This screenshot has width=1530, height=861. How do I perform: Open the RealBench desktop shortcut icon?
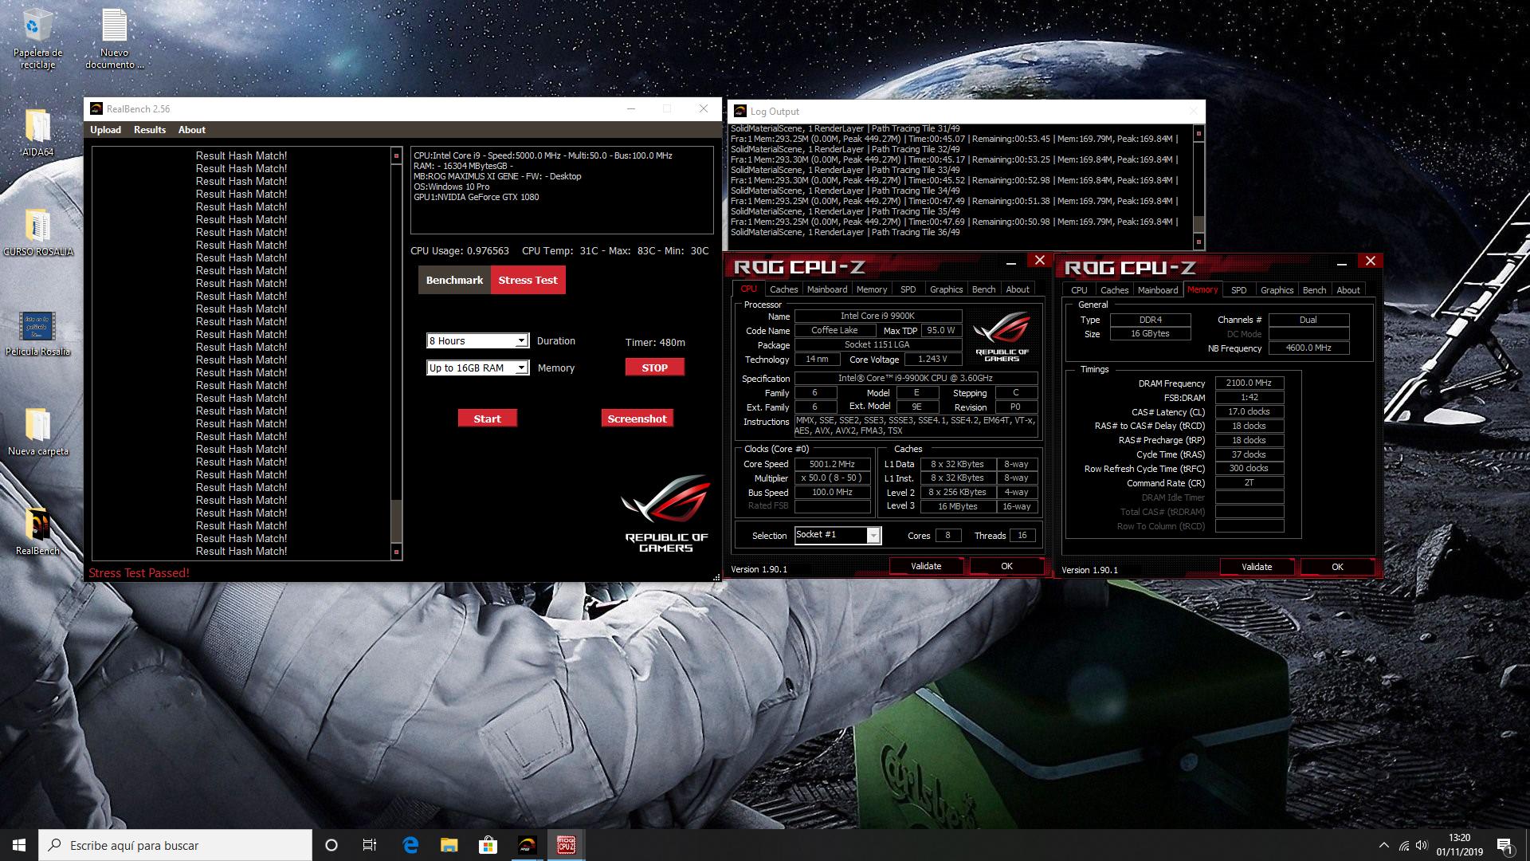pyautogui.click(x=37, y=526)
